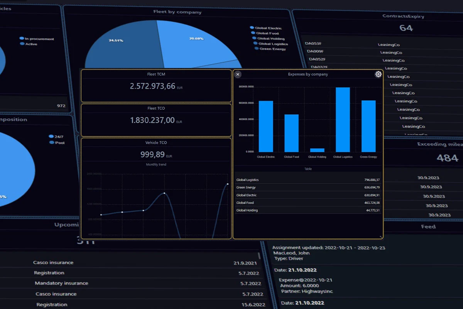Click the Table section header
This screenshot has height=309, width=463.
[x=308, y=169]
